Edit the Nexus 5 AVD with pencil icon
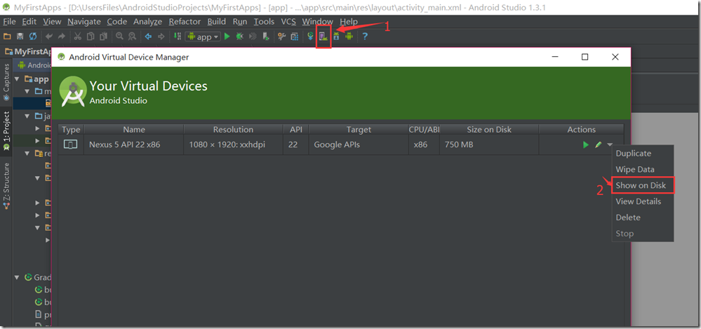 598,145
